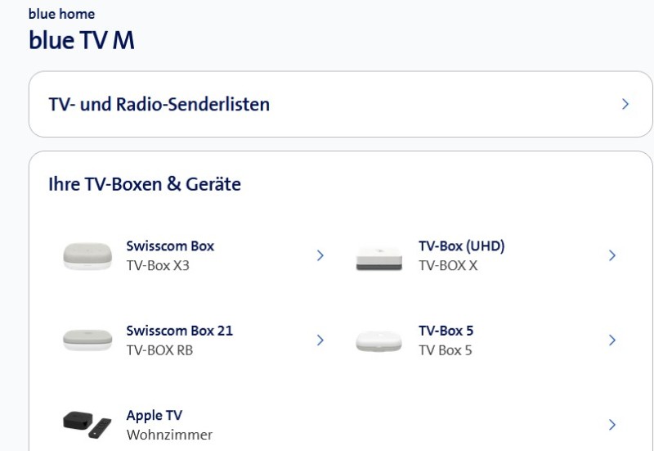Expand TV- und Radio-Senderlisten chevron arrow
Image resolution: width=654 pixels, height=451 pixels.
625,104
